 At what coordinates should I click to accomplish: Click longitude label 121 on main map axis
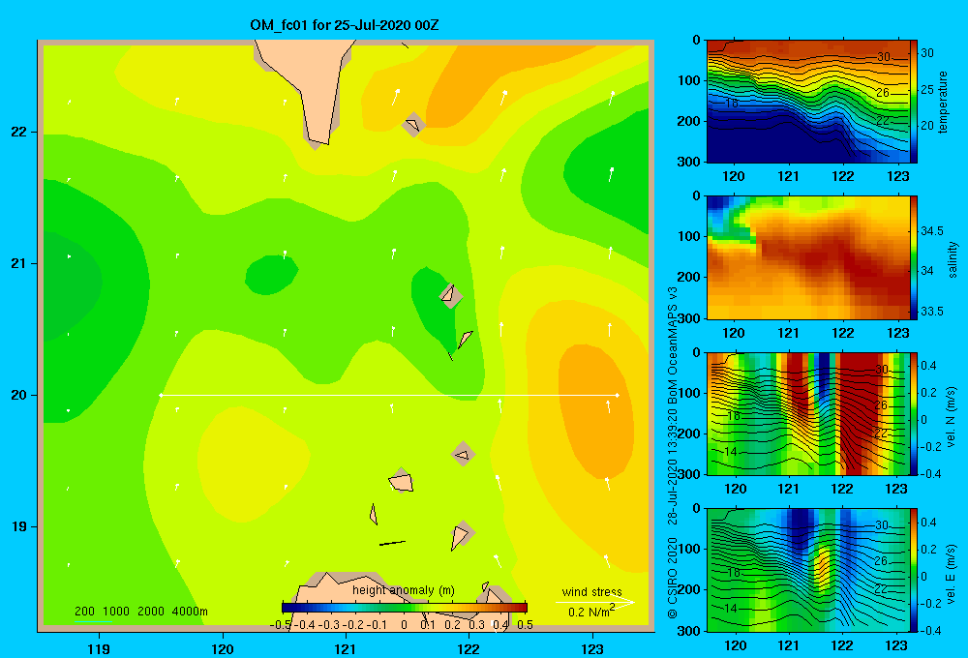click(346, 648)
